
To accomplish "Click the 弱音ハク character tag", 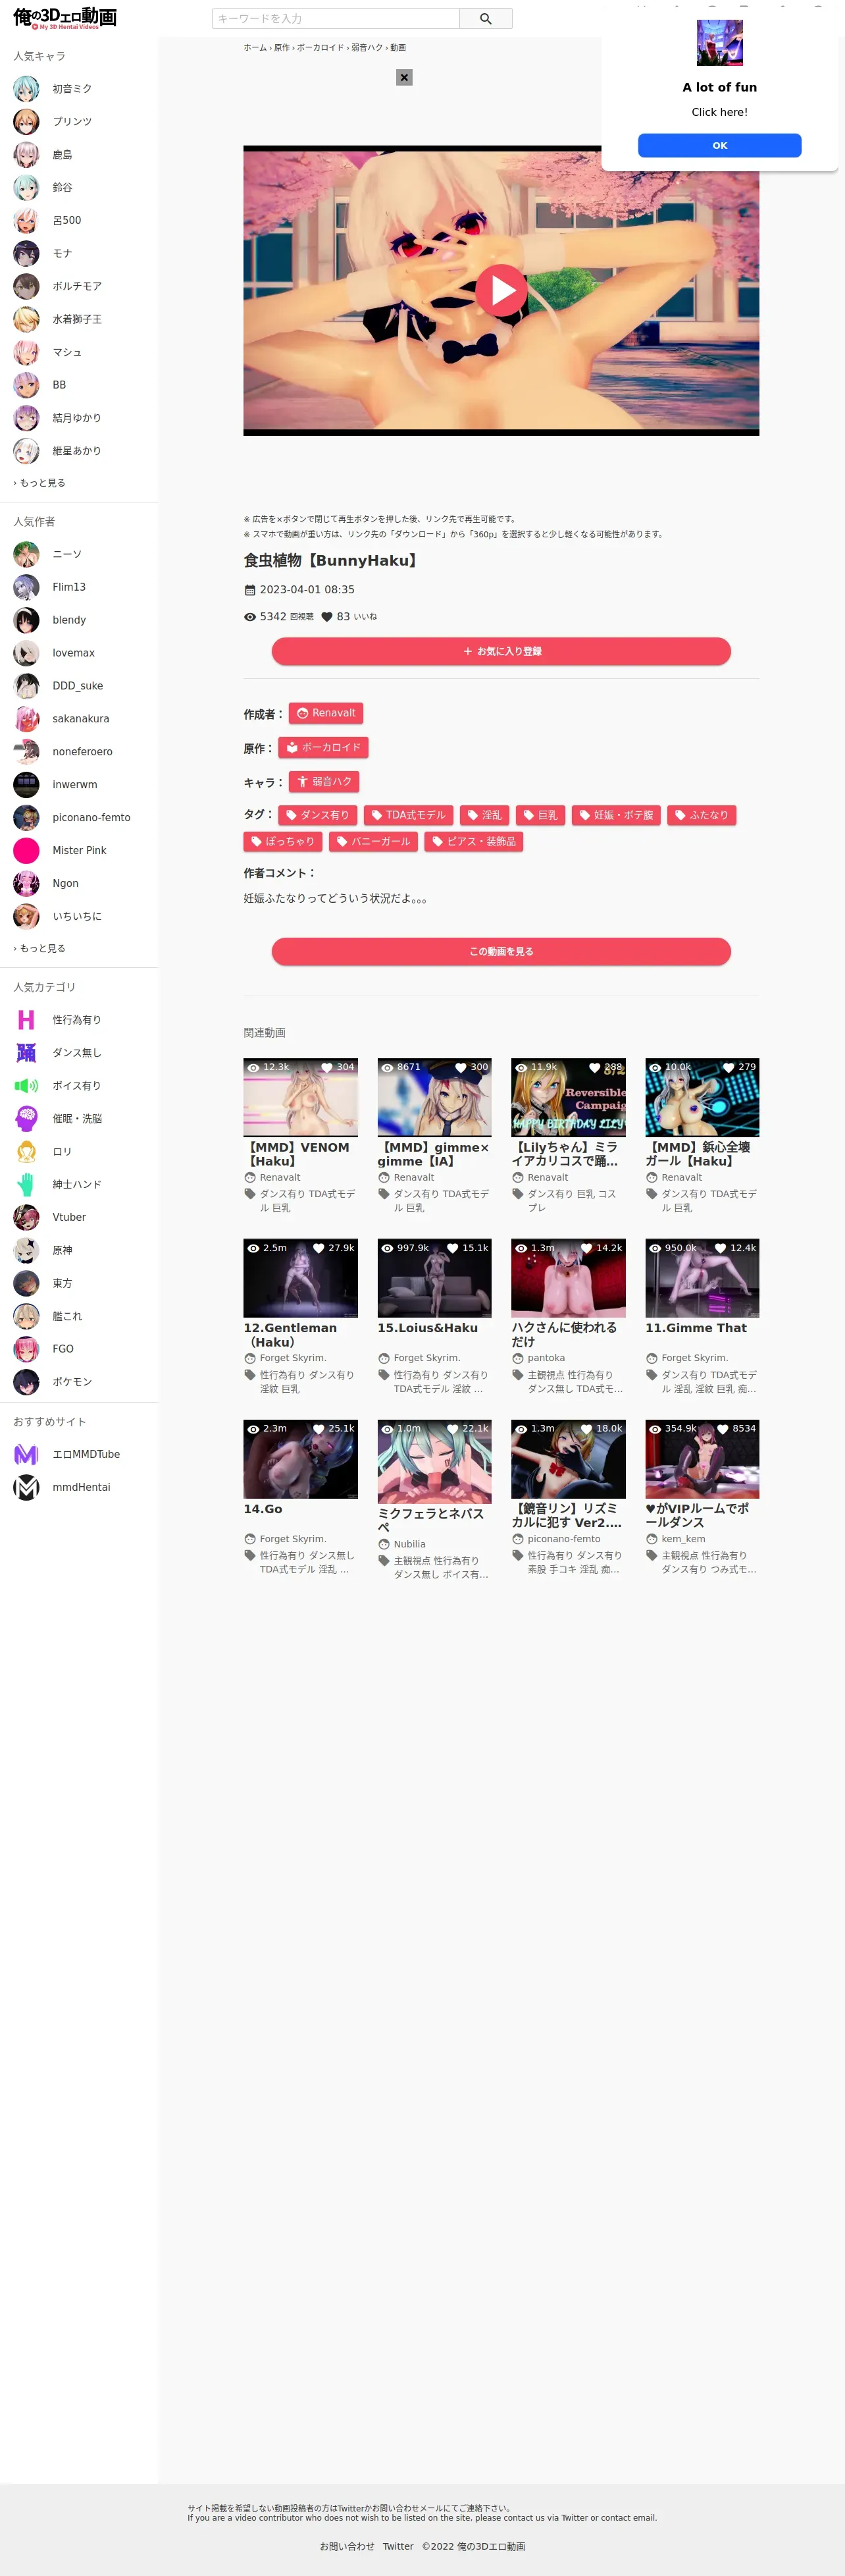I will 324,781.
